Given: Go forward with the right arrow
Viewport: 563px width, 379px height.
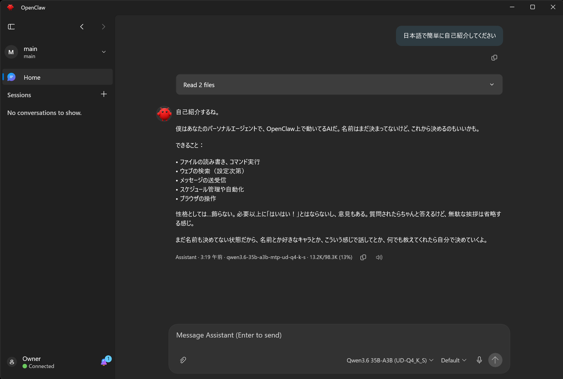Looking at the screenshot, I should [x=104, y=27].
